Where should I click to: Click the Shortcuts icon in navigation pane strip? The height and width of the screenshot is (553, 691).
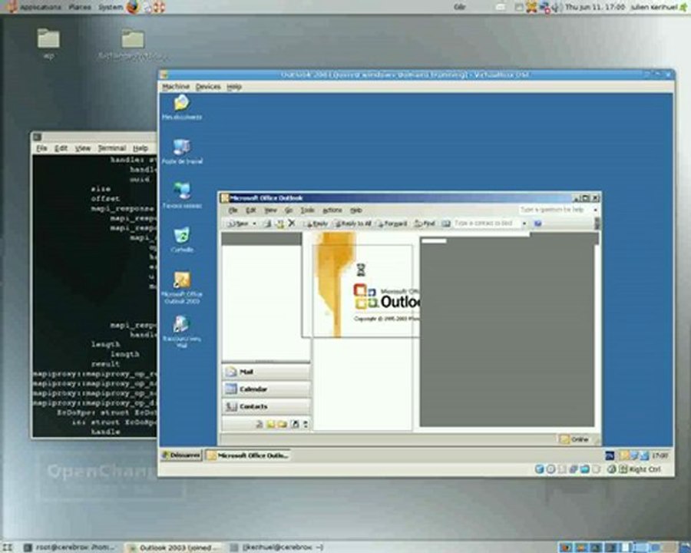pos(295,424)
